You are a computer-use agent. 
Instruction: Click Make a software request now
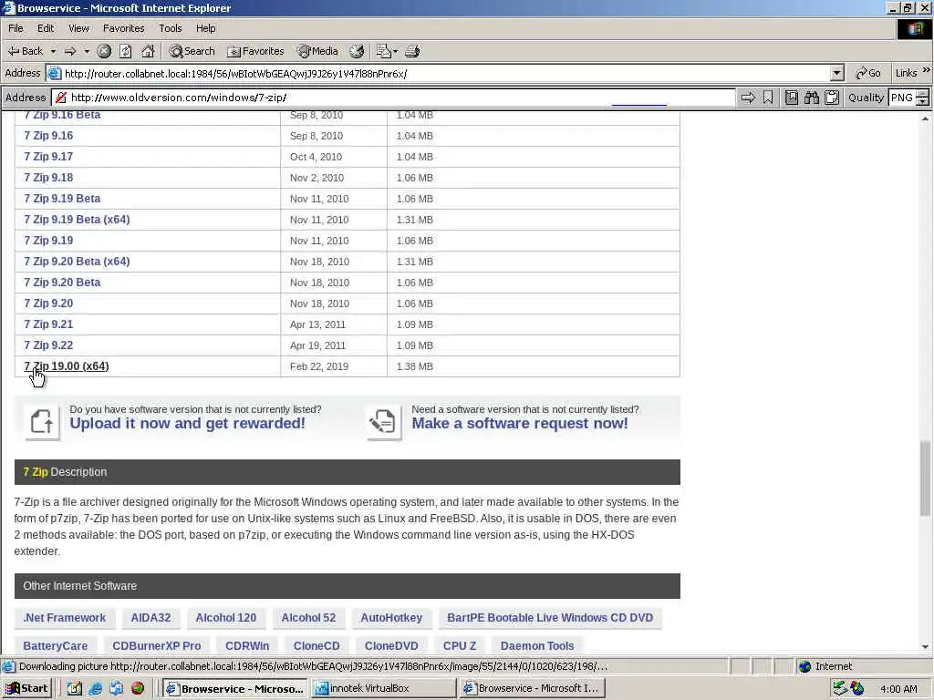519,423
